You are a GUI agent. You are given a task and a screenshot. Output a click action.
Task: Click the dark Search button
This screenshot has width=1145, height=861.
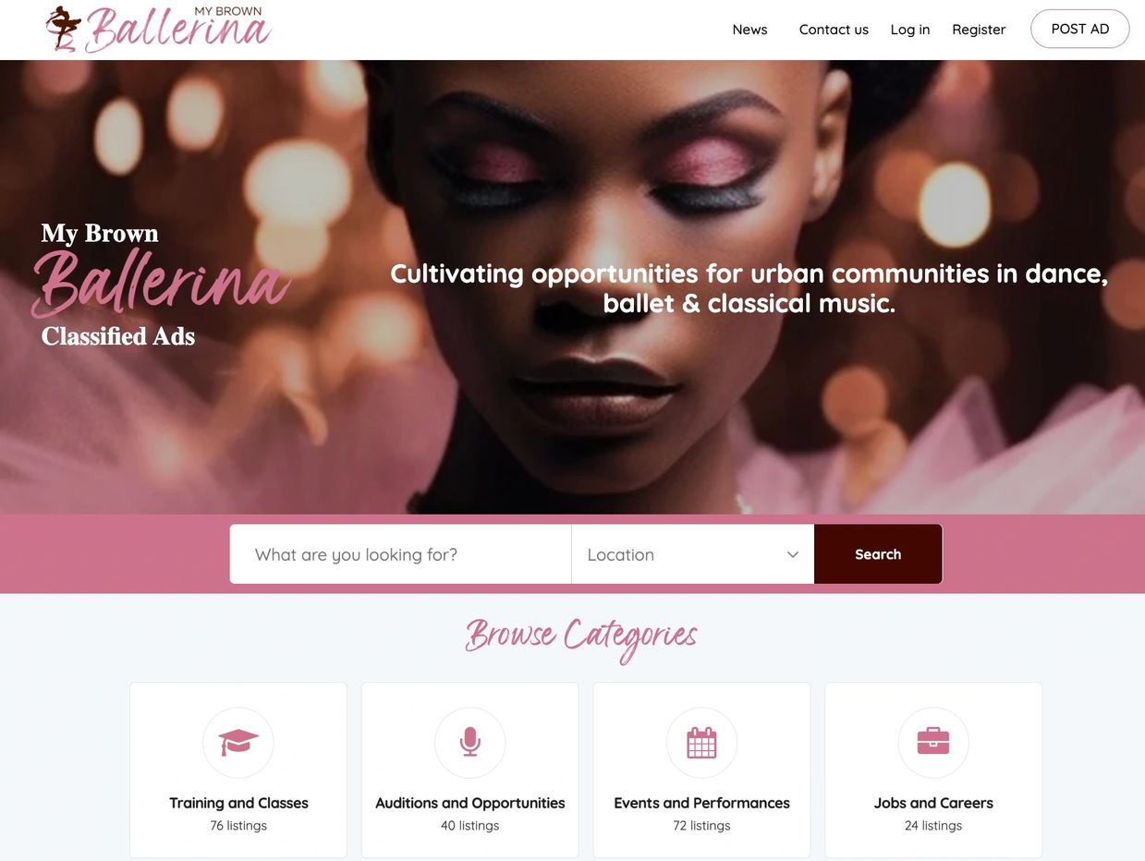coord(878,554)
